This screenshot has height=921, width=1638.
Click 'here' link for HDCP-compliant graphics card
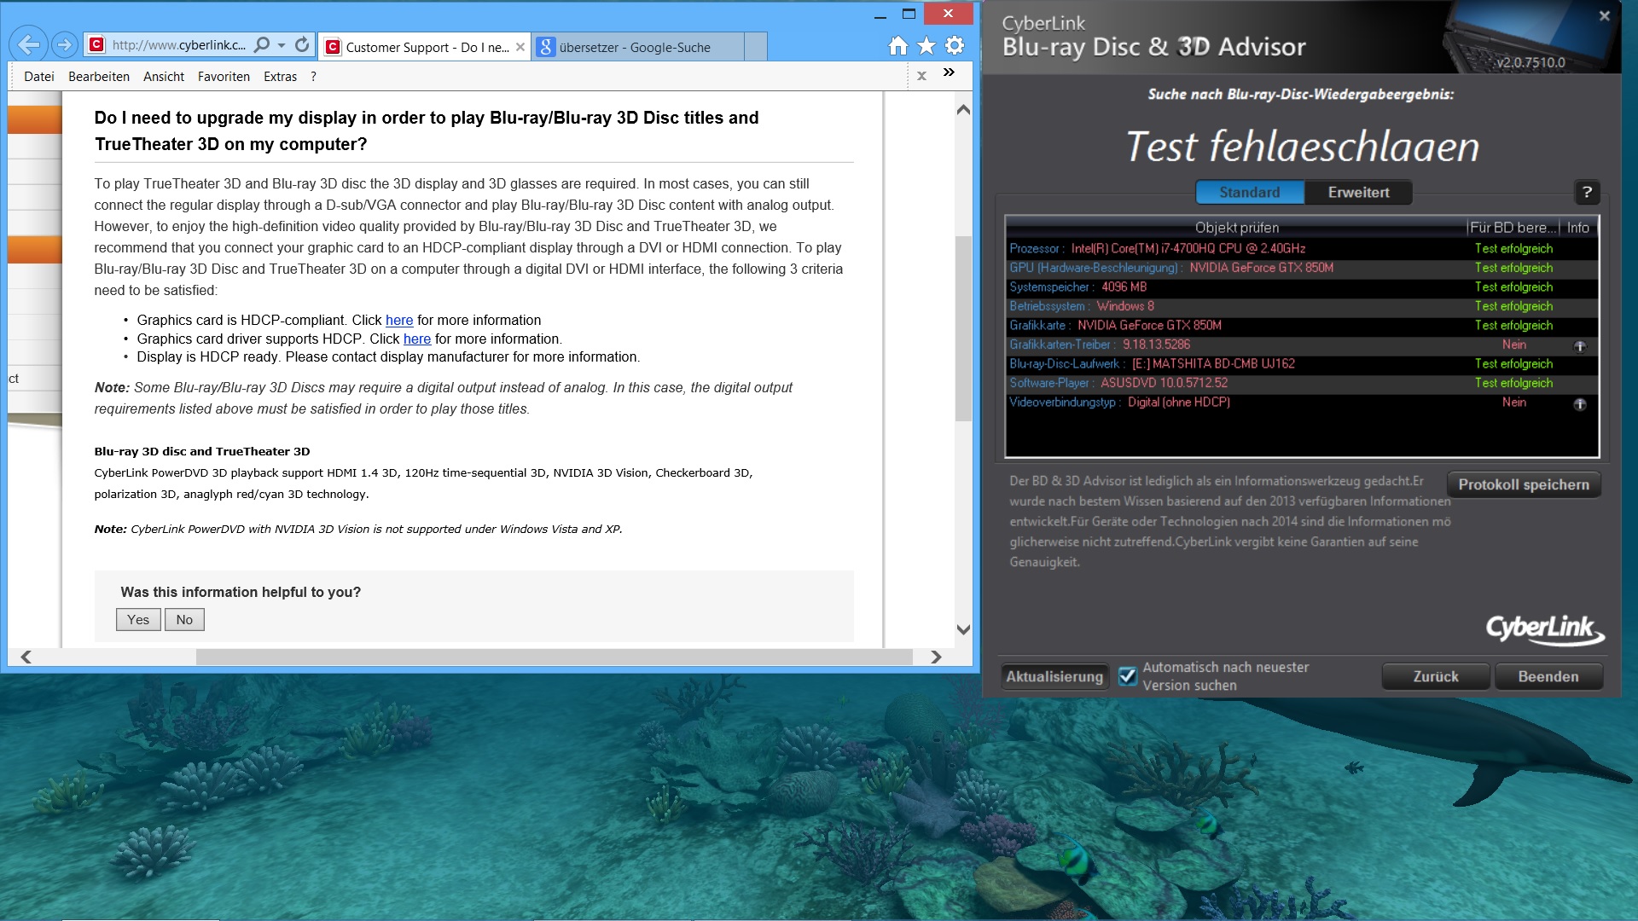(398, 321)
